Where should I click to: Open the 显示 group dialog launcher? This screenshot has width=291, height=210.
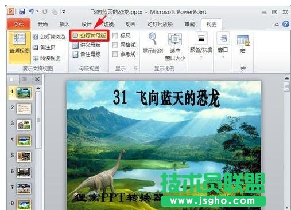click(135, 68)
